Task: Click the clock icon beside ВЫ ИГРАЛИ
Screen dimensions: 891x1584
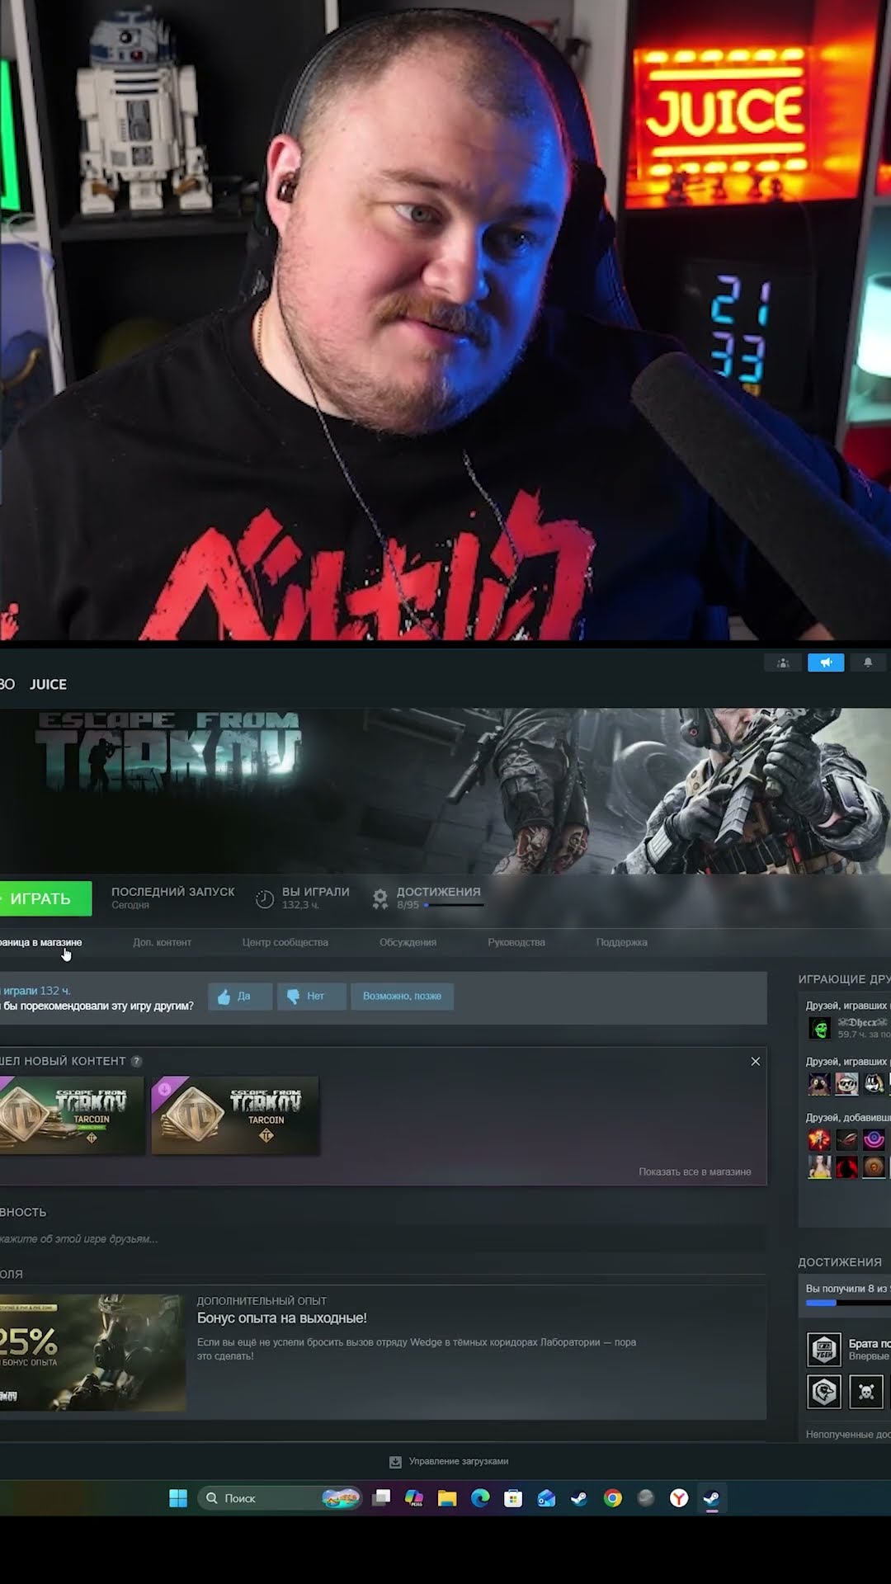Action: point(264,898)
